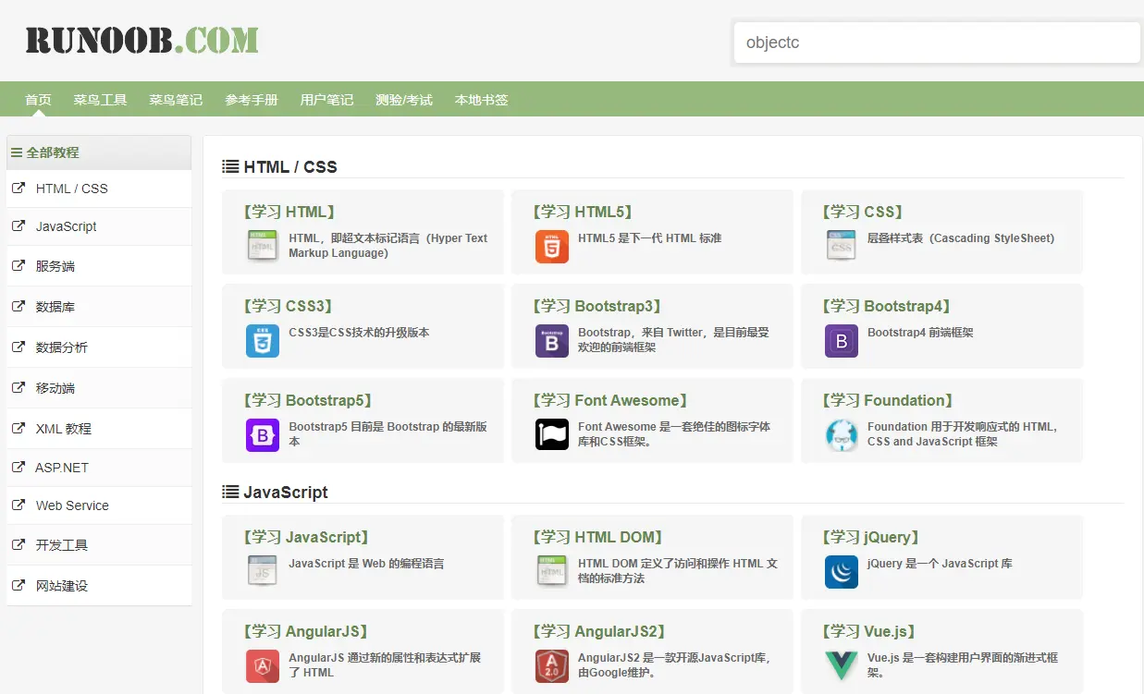Click the 全部教程 sidebar header
1144x694 pixels.
coord(99,152)
